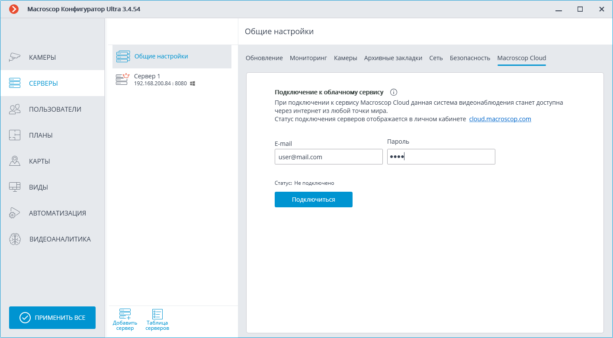Click the General settings server stack icon

(x=123, y=56)
